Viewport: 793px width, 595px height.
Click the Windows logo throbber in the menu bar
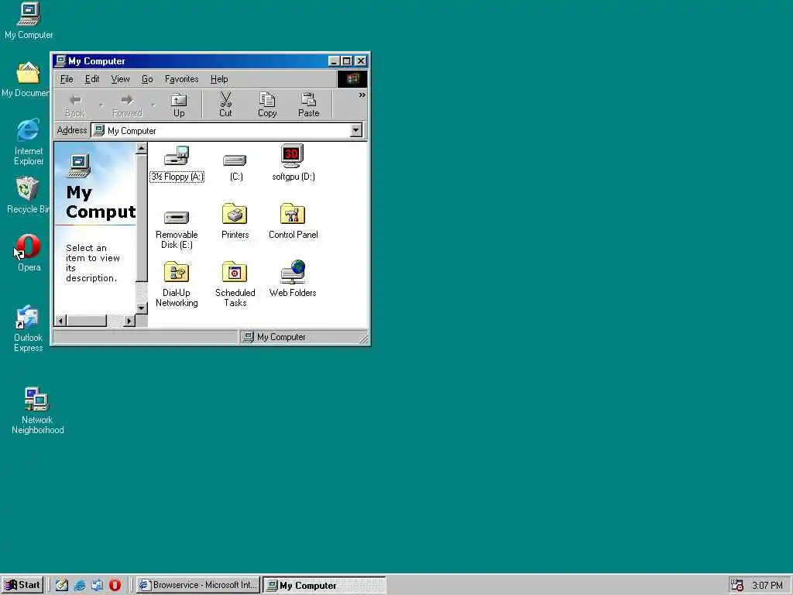(x=352, y=79)
